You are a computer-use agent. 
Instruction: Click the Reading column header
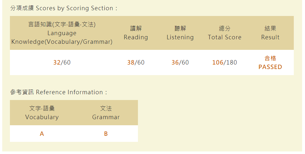pos(136,33)
